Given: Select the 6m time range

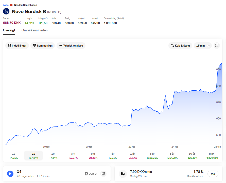Looking at the screenshot, I should coord(93,155).
